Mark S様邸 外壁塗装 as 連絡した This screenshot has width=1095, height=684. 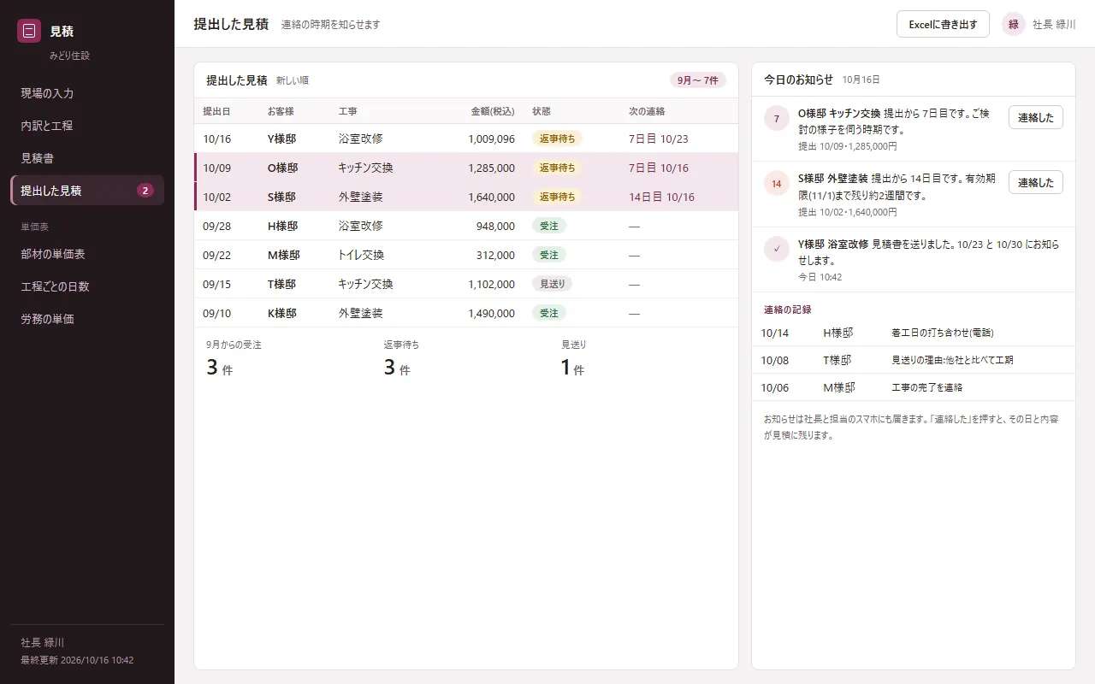coord(1035,183)
